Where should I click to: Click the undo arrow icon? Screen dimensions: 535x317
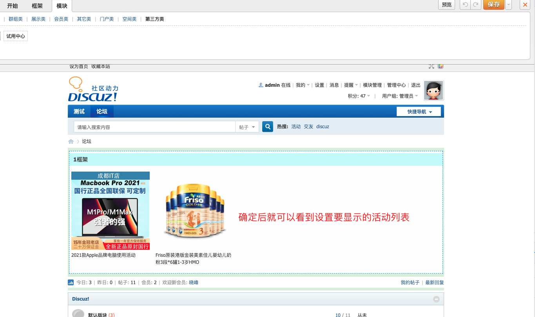pos(465,5)
